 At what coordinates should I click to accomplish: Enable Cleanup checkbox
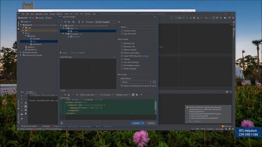tap(122, 59)
